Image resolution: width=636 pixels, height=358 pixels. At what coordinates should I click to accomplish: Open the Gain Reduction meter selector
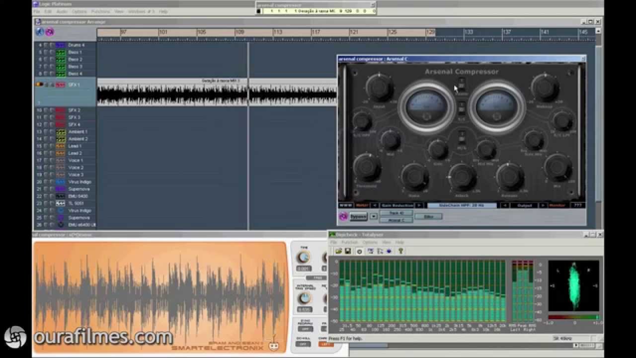(x=397, y=205)
